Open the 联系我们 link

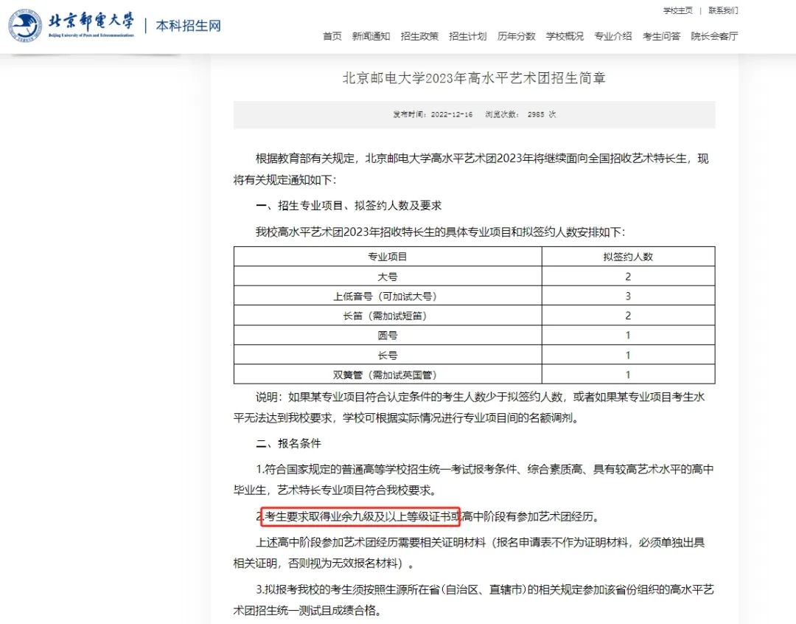click(x=724, y=10)
